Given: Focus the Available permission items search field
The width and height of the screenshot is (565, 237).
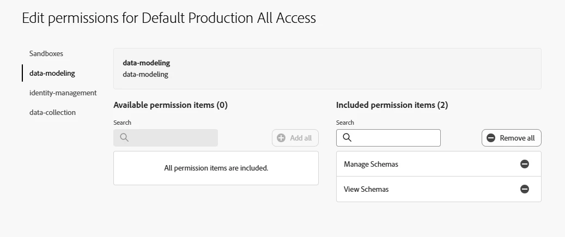Looking at the screenshot, I should tap(172, 138).
